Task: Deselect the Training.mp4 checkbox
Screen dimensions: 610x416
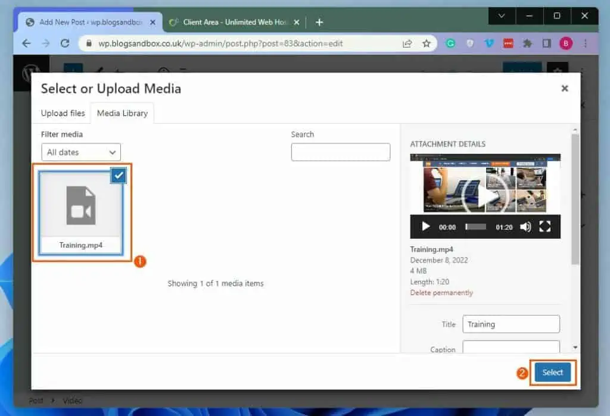Action: pyautogui.click(x=117, y=175)
